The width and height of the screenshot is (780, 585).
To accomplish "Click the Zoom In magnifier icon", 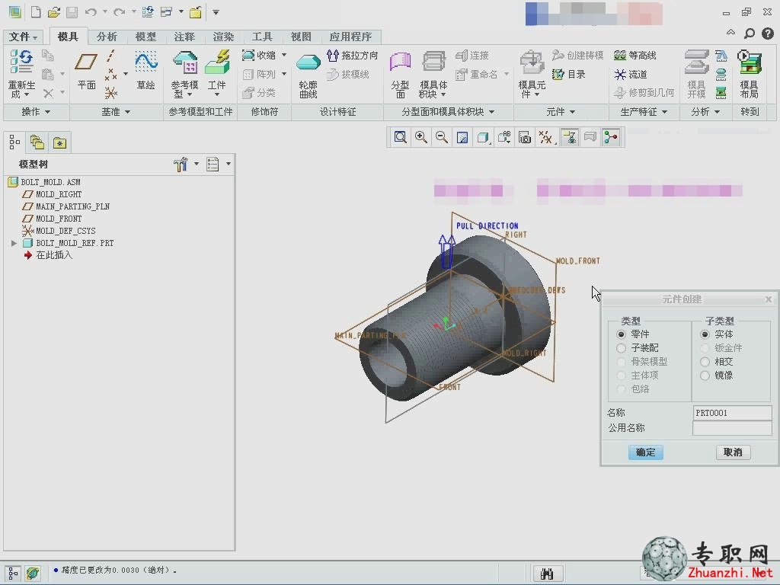I will click(420, 137).
